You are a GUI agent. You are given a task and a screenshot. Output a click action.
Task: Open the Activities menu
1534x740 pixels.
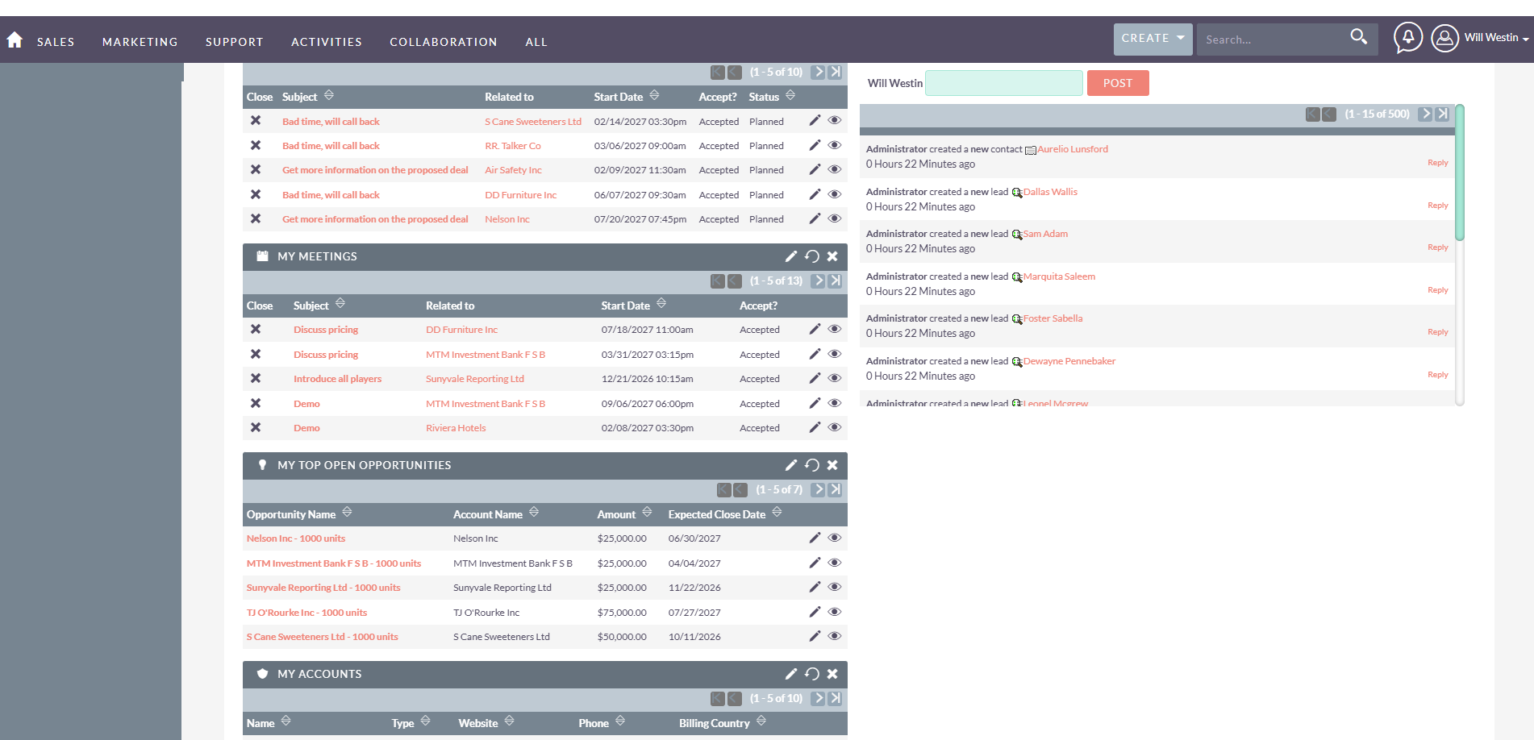[x=327, y=42]
